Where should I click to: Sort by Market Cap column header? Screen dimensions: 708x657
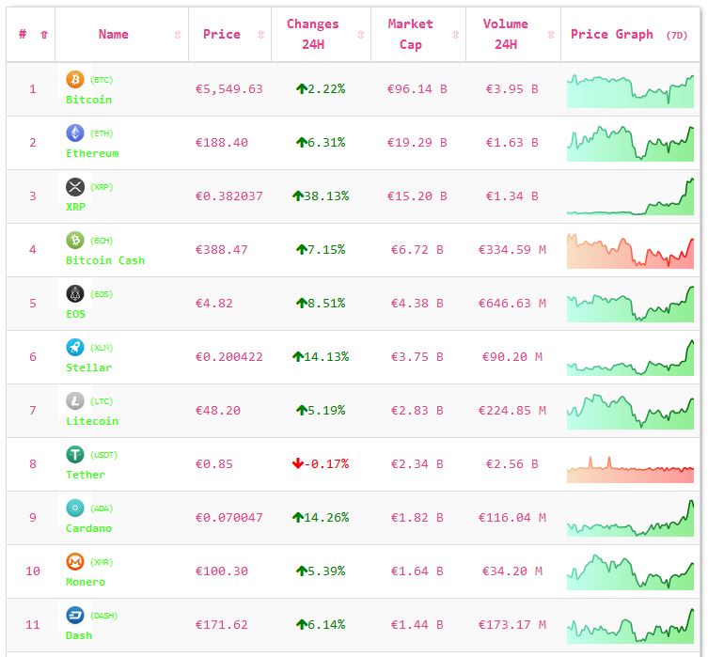pos(410,35)
